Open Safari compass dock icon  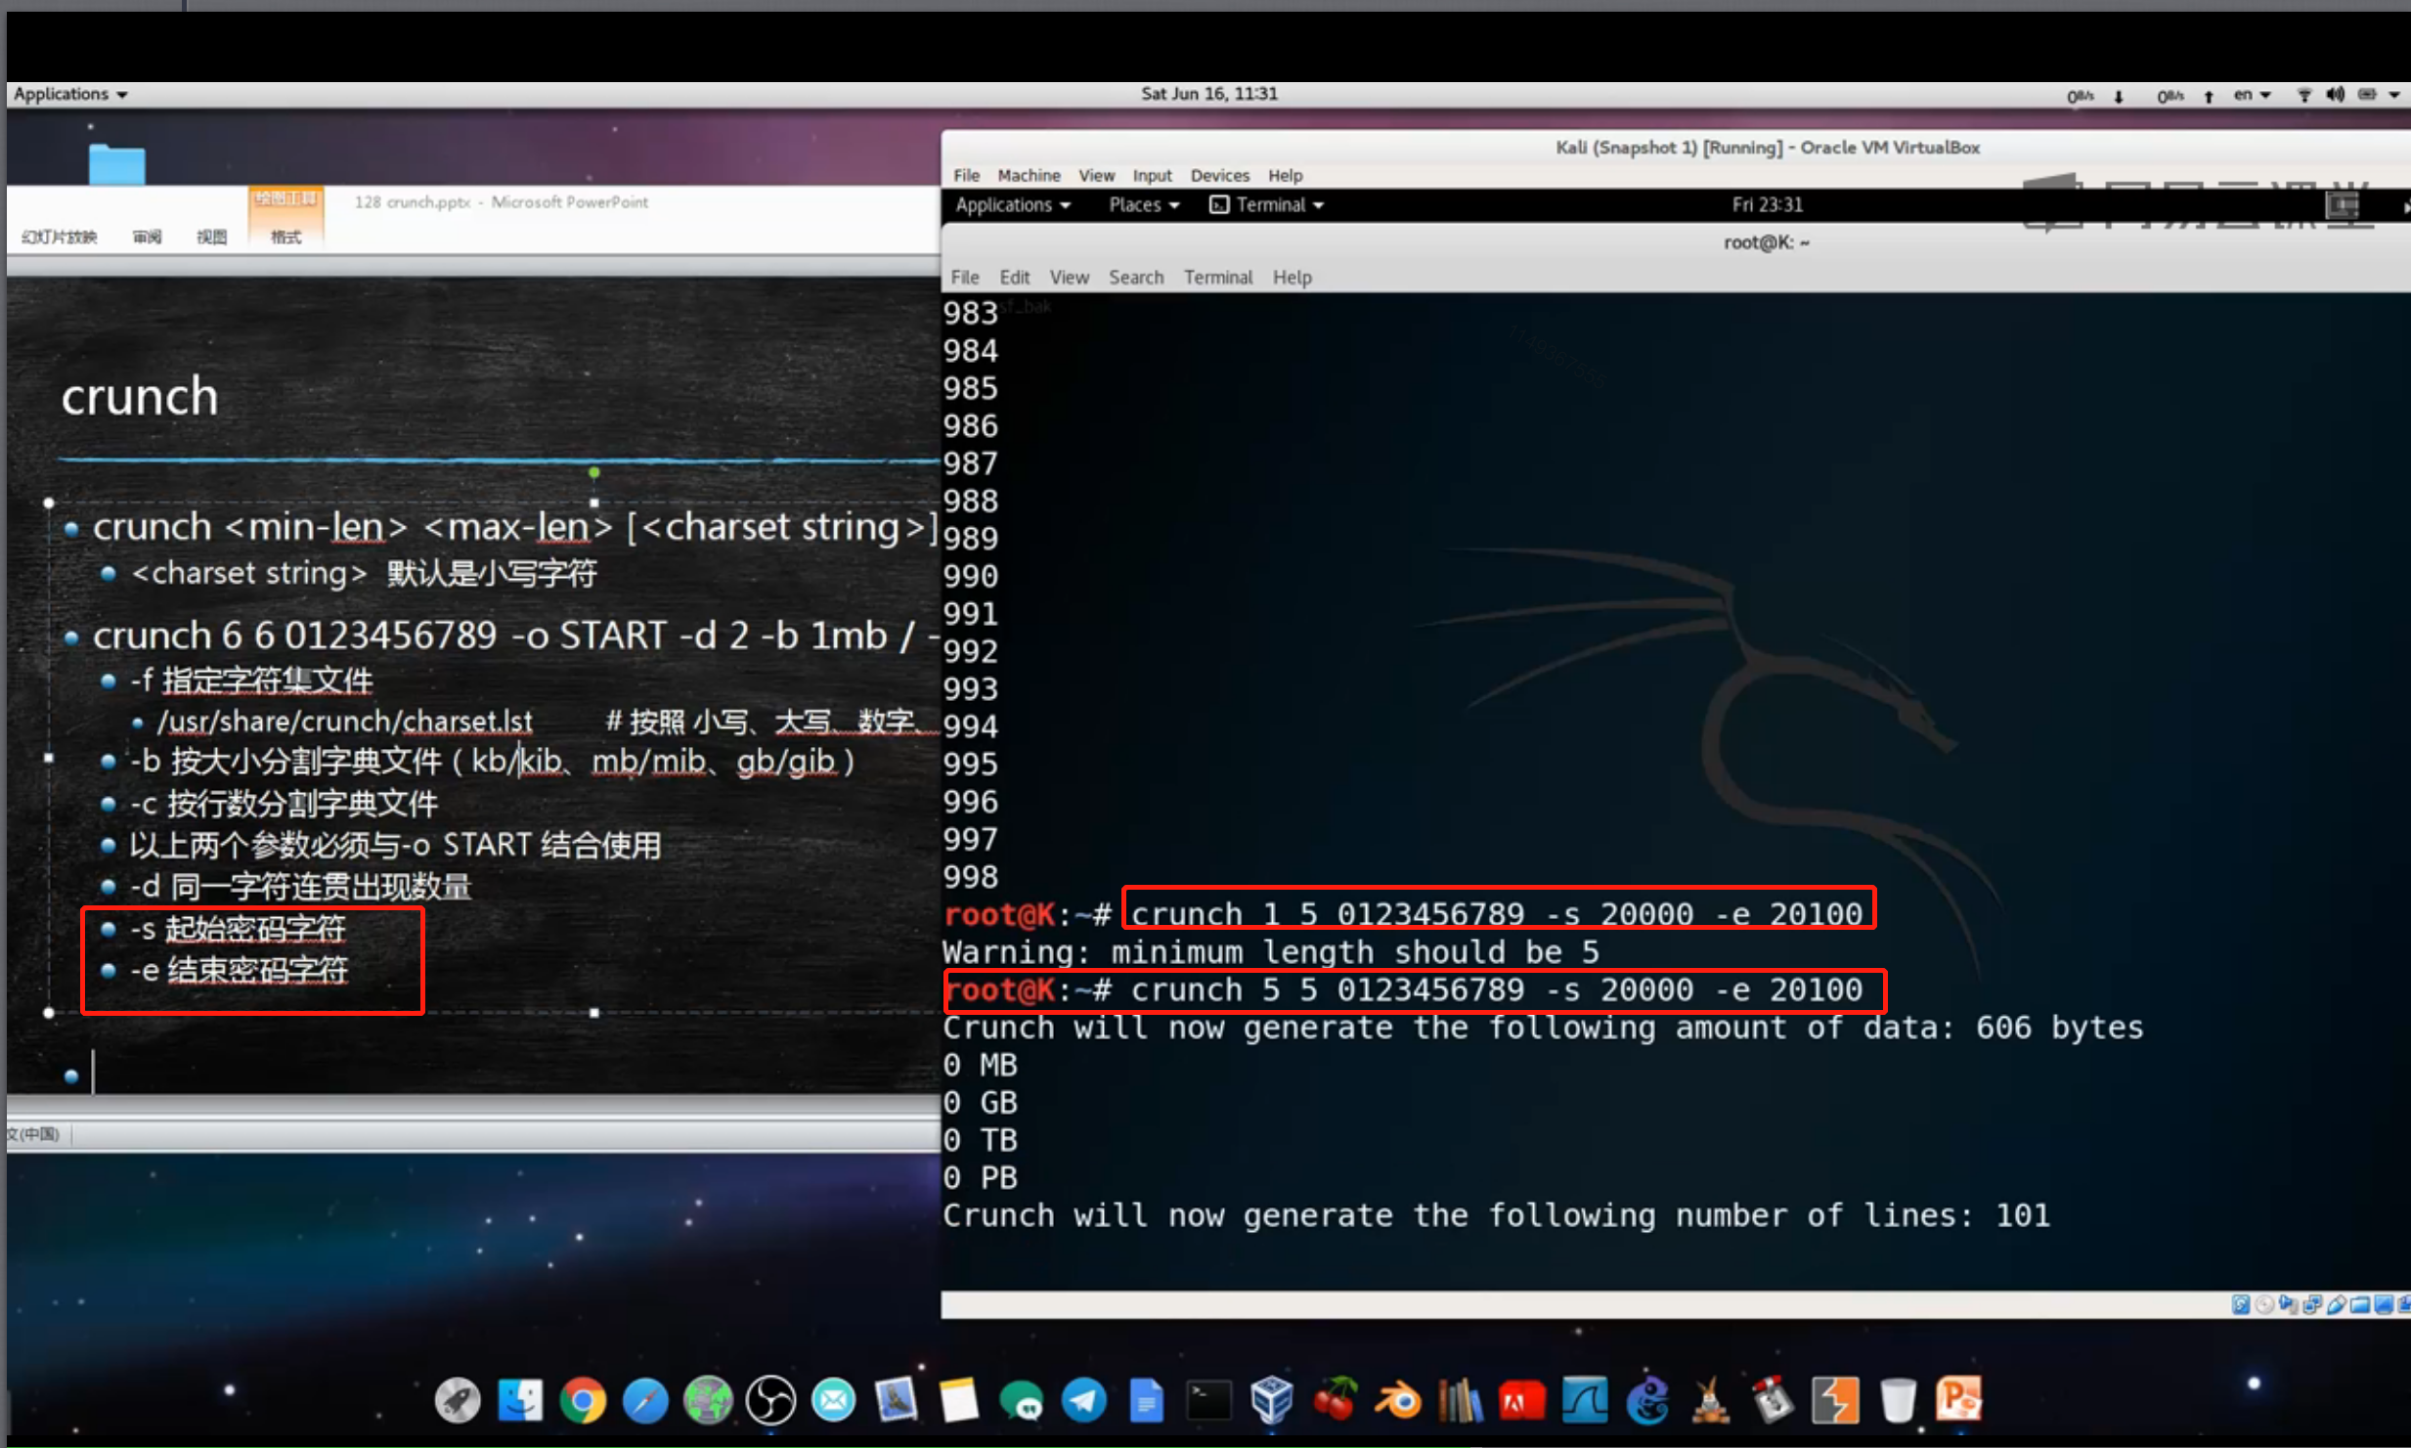(x=645, y=1401)
